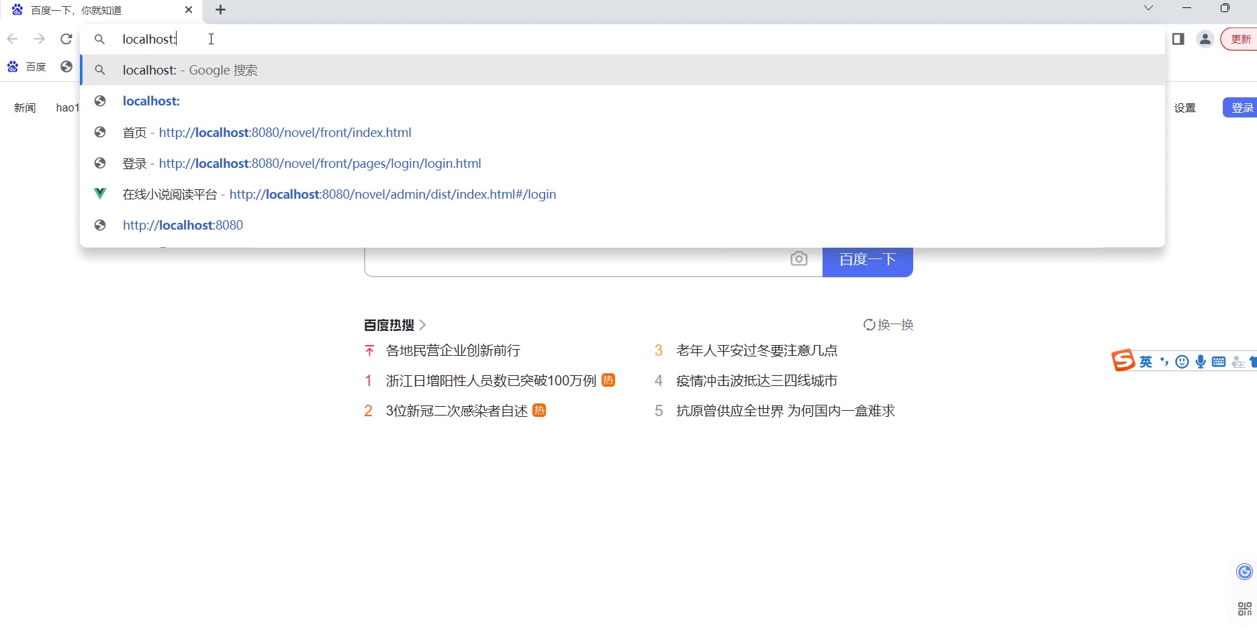The width and height of the screenshot is (1257, 631).
Task: Open the 百度热搜 heading link
Action: click(x=395, y=325)
